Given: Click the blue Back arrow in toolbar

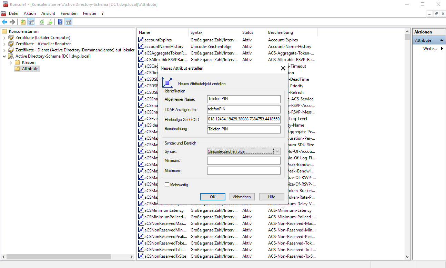Looking at the screenshot, I should [4, 22].
